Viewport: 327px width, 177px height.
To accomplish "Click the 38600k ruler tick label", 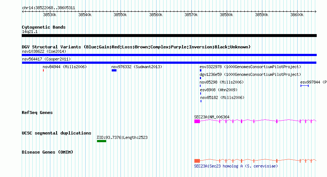I will (297, 15).
